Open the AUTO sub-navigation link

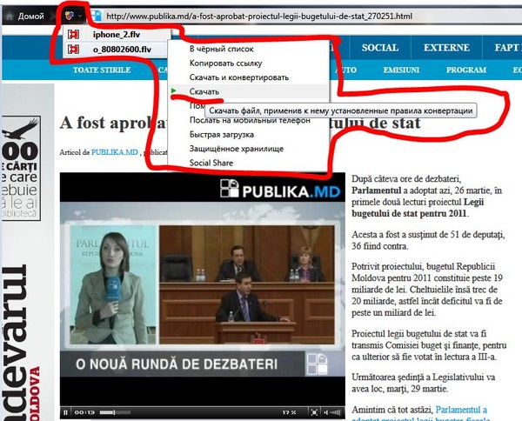(346, 70)
